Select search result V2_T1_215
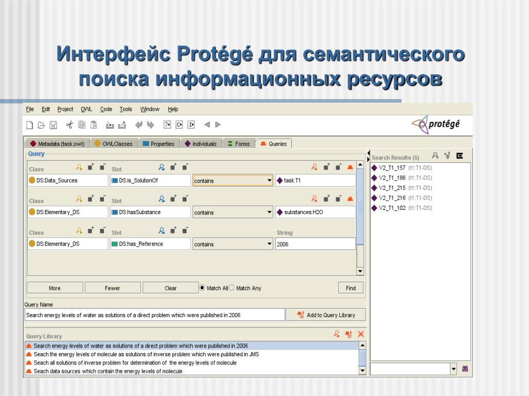 (x=401, y=188)
